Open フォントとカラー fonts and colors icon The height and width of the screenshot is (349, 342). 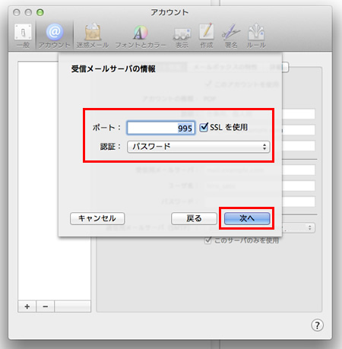click(141, 36)
